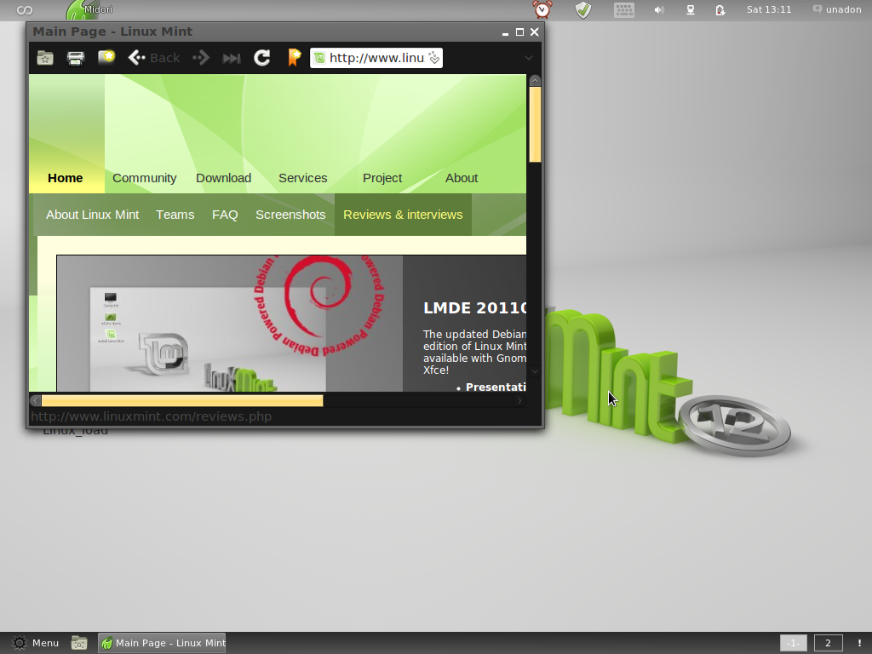
Task: Open the Community tab
Action: tap(145, 178)
